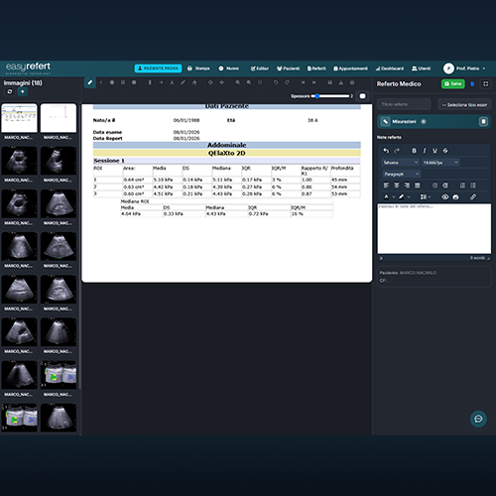Viewport: 496px width, 496px height.
Task: Open the Paragraph style dropdown
Action: point(402,174)
